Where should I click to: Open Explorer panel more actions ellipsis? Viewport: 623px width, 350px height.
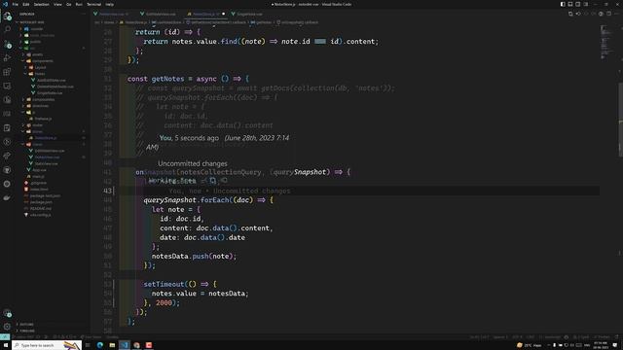point(84,14)
